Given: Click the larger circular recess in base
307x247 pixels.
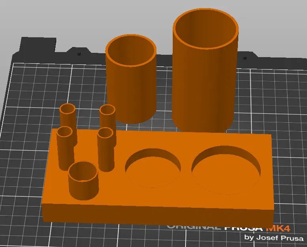Looking at the screenshot, I should click(226, 170).
